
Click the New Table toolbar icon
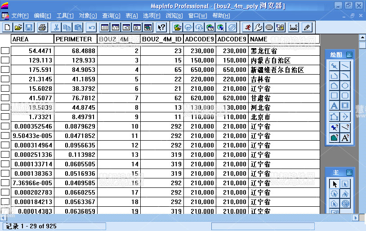click(x=8, y=27)
